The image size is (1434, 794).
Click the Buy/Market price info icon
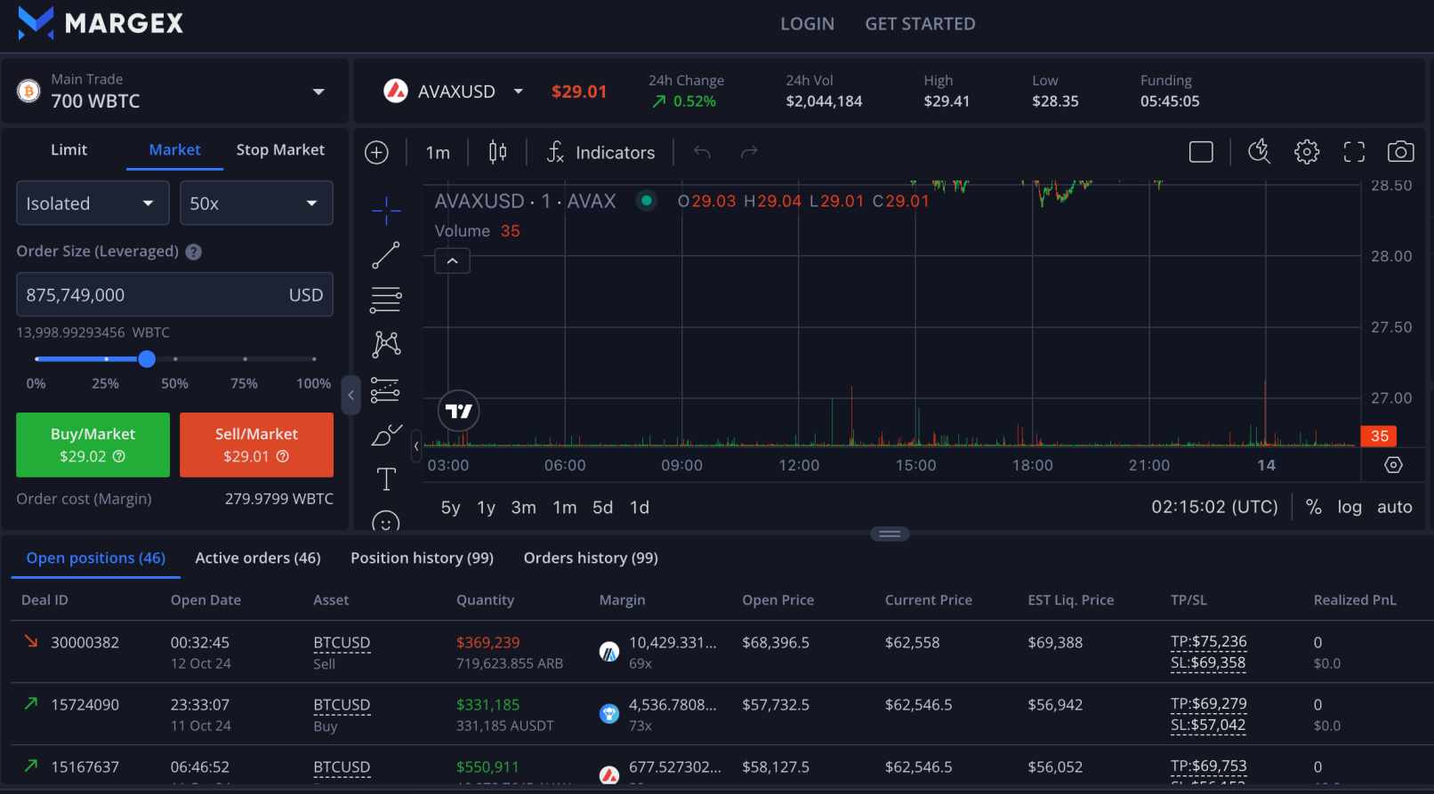point(118,456)
